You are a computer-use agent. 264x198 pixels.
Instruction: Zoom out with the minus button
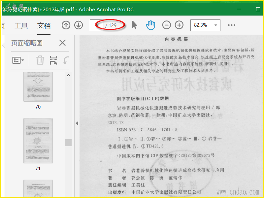coord(167,25)
